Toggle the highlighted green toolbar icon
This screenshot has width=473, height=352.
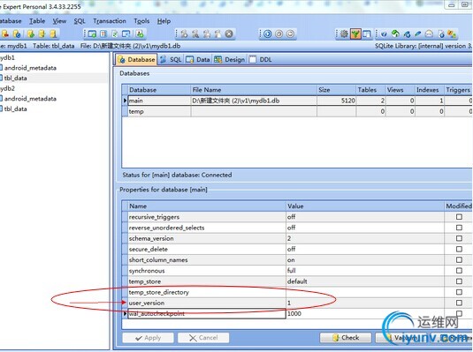click(x=355, y=34)
